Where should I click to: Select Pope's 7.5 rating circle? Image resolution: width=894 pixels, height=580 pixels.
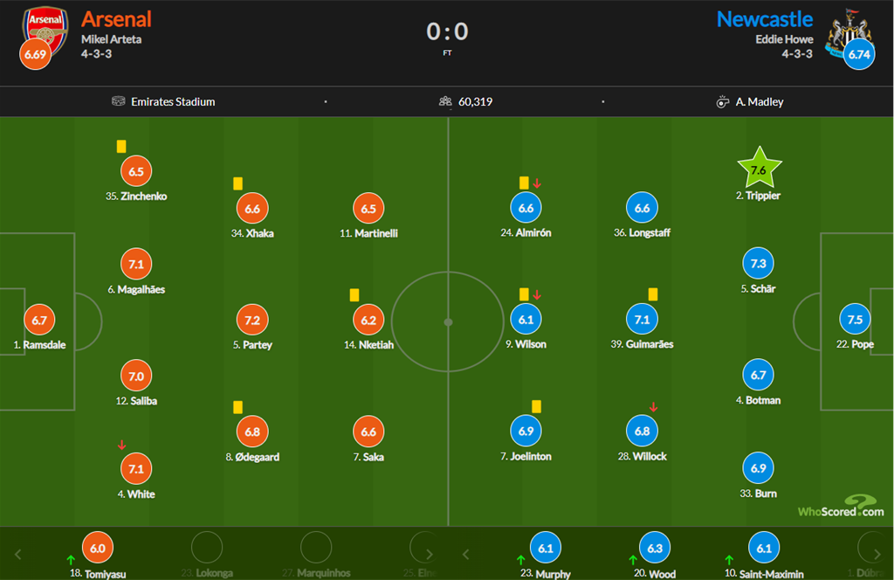pos(855,320)
